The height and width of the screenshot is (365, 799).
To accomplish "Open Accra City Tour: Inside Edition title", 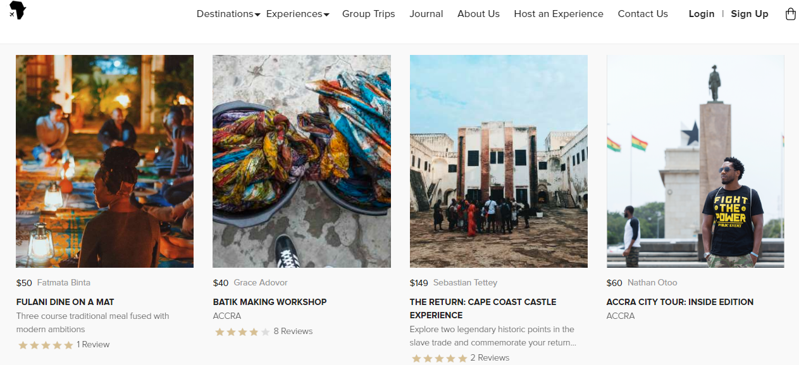I will point(679,302).
